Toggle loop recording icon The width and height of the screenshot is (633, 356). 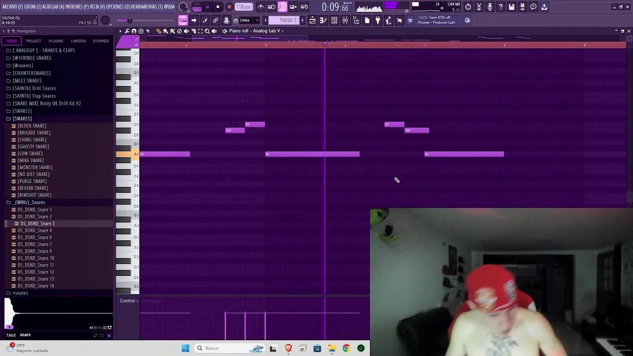304,7
